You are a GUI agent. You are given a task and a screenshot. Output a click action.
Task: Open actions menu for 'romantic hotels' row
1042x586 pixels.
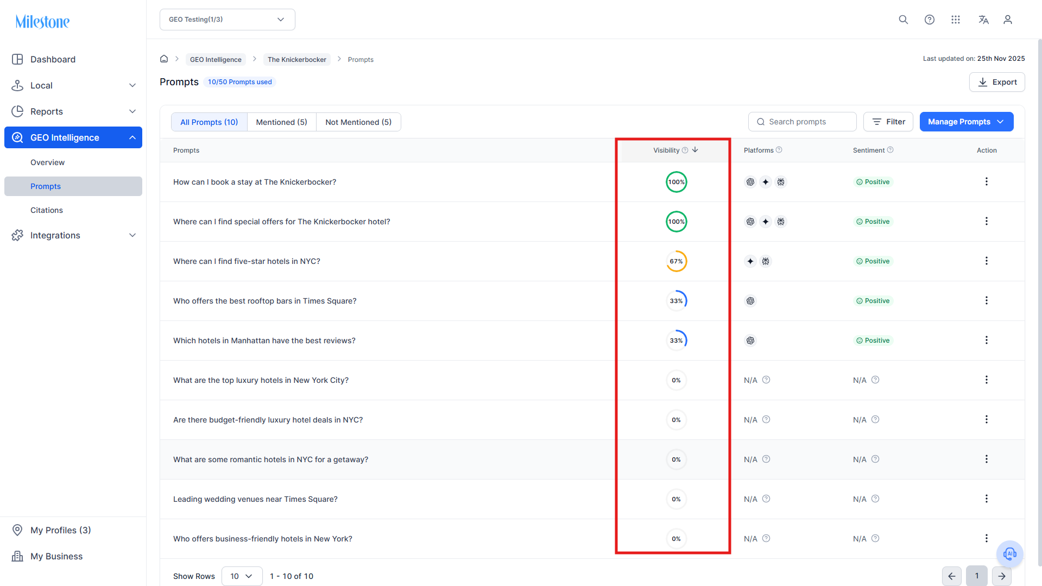(987, 459)
